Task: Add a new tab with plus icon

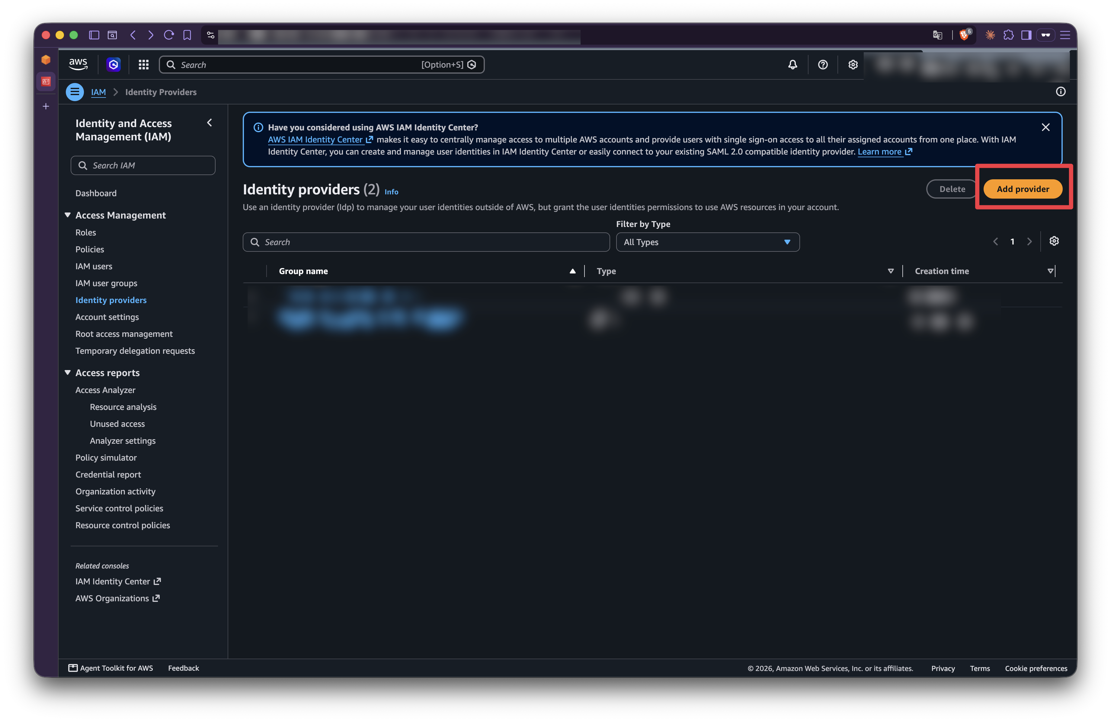Action: pos(46,107)
